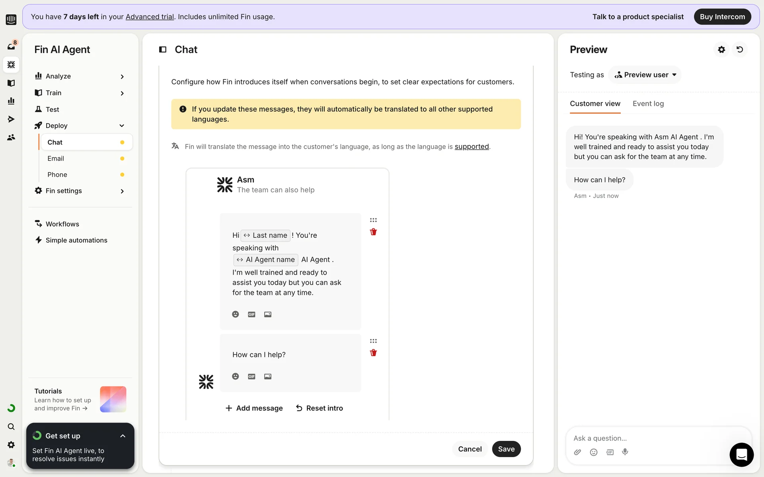The width and height of the screenshot is (764, 477).
Task: Open the Tutorials gradient thumbnail
Action: [113, 399]
